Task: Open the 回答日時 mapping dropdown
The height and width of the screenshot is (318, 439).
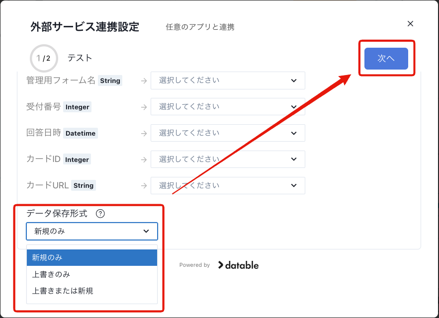Action: click(228, 133)
